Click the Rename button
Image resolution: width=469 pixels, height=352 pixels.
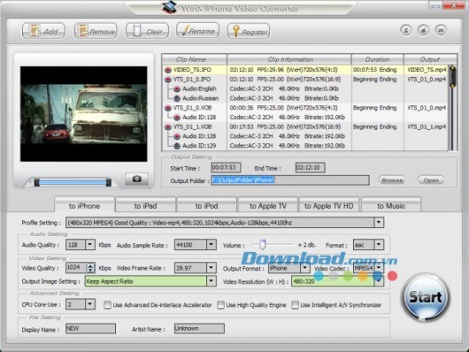[x=197, y=31]
